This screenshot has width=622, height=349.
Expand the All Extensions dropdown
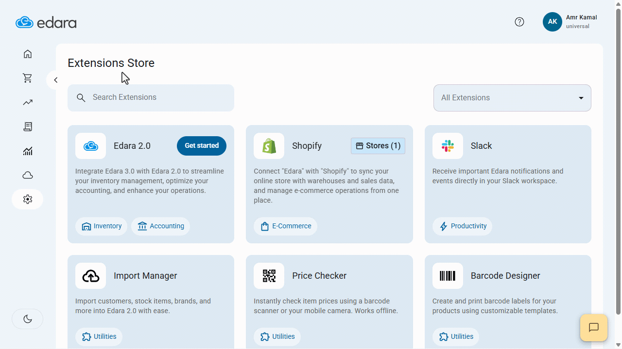(x=512, y=98)
